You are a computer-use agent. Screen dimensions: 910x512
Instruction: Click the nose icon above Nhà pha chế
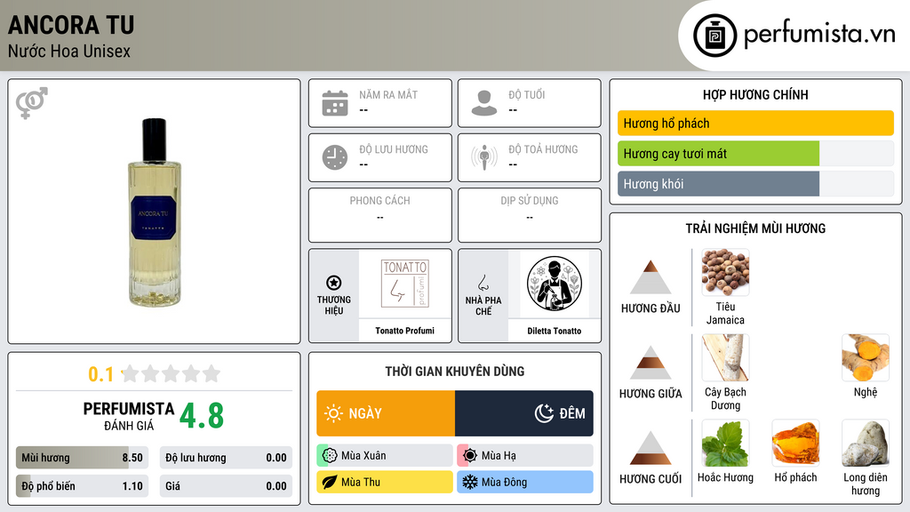point(483,284)
